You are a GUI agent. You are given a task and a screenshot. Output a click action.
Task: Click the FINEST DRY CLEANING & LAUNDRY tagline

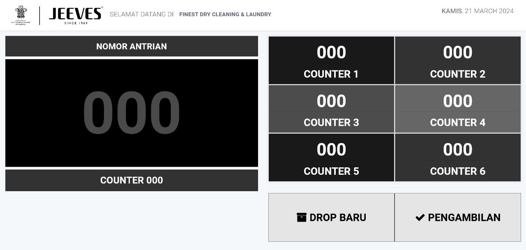(x=225, y=14)
